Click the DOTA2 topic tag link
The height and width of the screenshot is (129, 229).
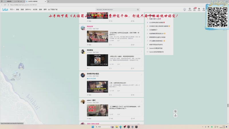pos(91,79)
